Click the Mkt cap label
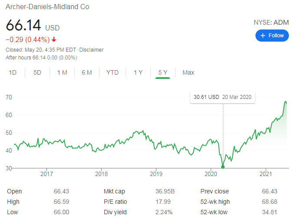The image size is (295, 222). pyautogui.click(x=114, y=191)
